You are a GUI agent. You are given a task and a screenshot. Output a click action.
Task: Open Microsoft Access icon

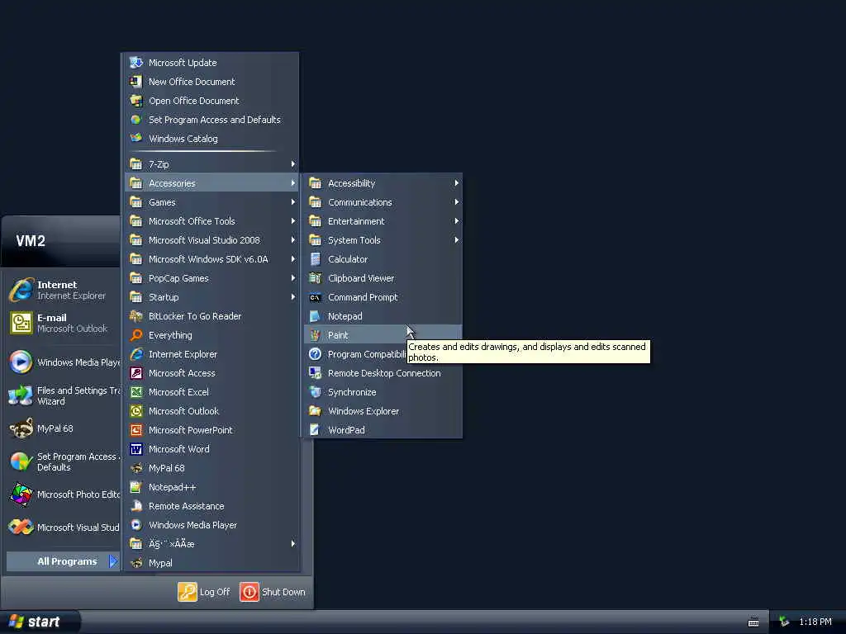(136, 373)
